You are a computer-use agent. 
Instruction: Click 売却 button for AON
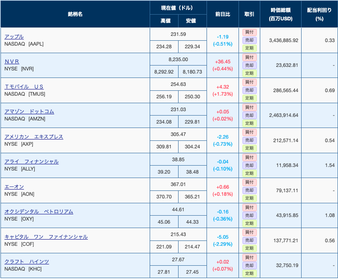[250, 190]
